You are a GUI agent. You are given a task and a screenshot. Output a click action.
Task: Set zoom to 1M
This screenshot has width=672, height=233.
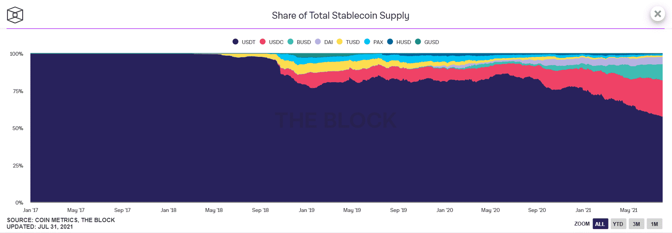[654, 224]
